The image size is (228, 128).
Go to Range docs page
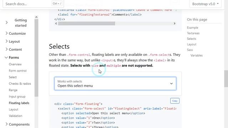[13, 90]
